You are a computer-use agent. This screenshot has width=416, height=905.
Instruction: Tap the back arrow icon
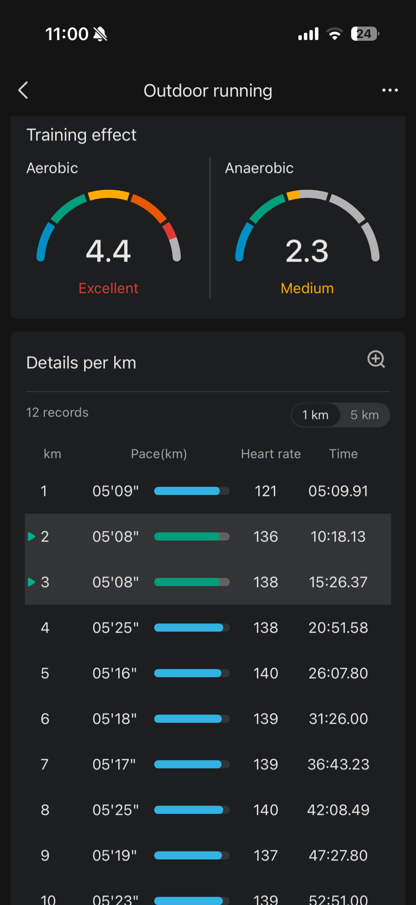pos(23,90)
